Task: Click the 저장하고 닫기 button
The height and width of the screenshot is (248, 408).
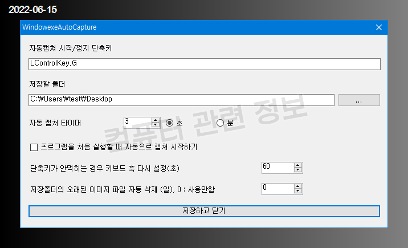Action: pyautogui.click(x=204, y=211)
